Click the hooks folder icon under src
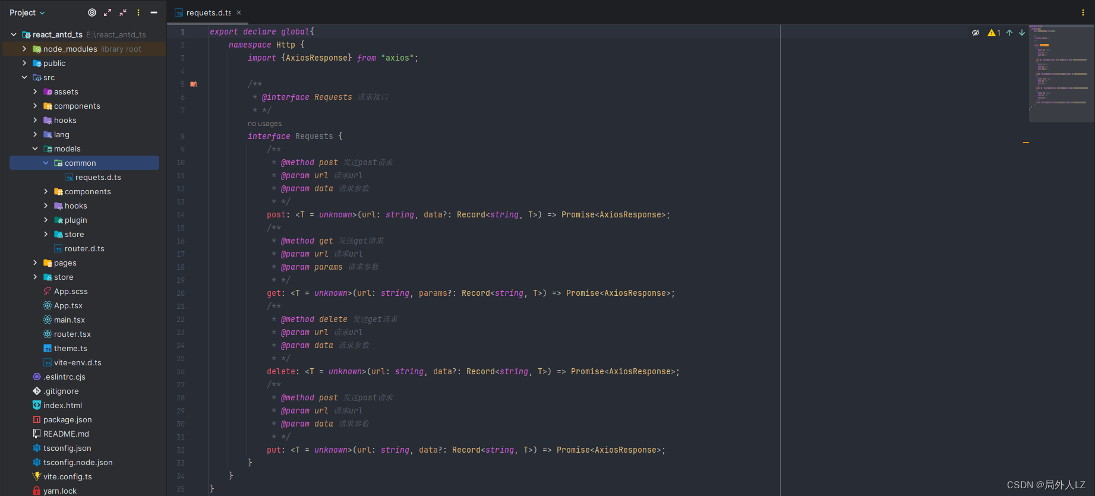Viewport: 1095px width, 496px height. click(48, 120)
